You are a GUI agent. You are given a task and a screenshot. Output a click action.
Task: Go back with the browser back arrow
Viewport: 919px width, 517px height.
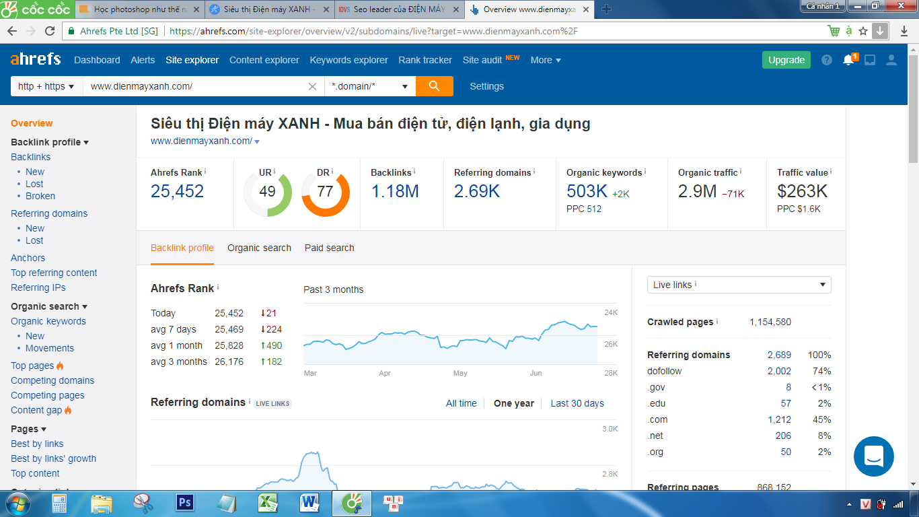(x=13, y=31)
